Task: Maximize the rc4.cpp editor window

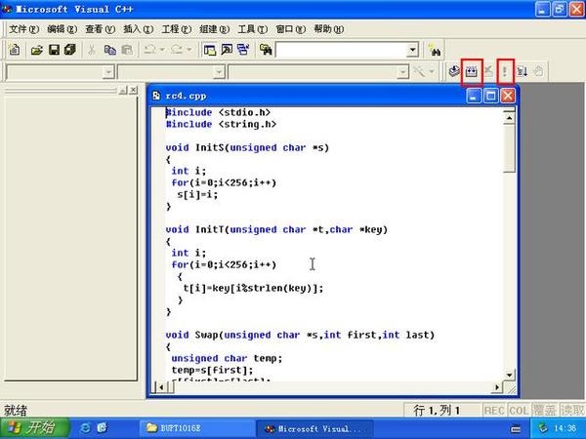Action: pyautogui.click(x=490, y=96)
